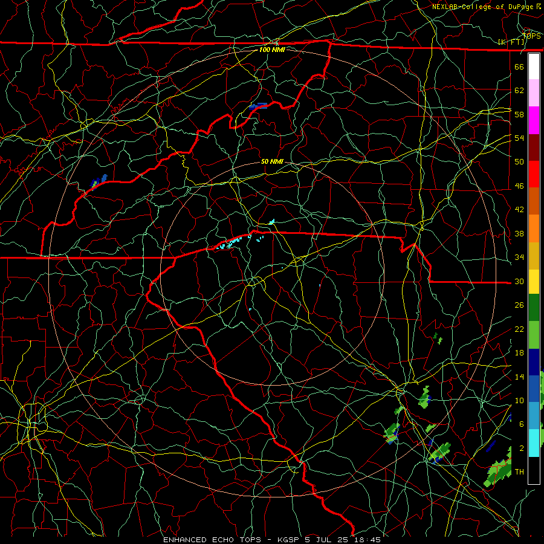
Task: Click the dark orange legend swatch
Action: (534, 201)
